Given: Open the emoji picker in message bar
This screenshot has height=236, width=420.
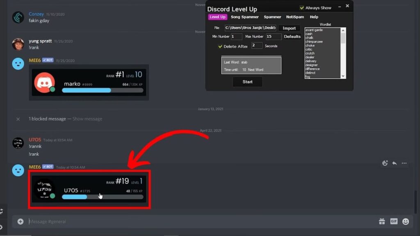Looking at the screenshot, I should click(406, 221).
